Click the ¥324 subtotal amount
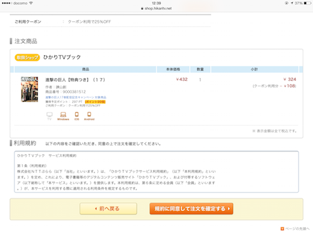This screenshot has height=234, width=313. pyautogui.click(x=290, y=79)
